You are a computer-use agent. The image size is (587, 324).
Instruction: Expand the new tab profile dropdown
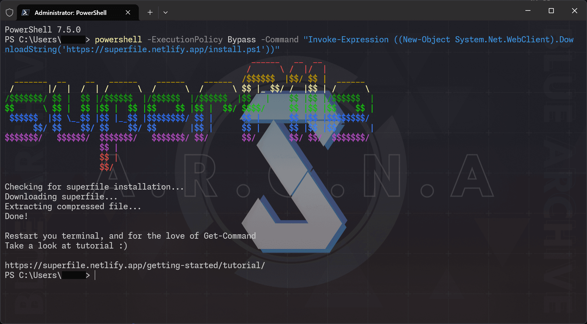pyautogui.click(x=166, y=13)
